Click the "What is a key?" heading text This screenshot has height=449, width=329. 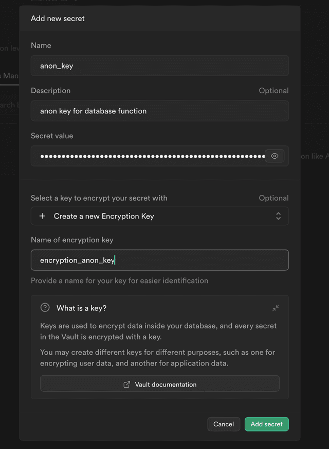point(81,308)
